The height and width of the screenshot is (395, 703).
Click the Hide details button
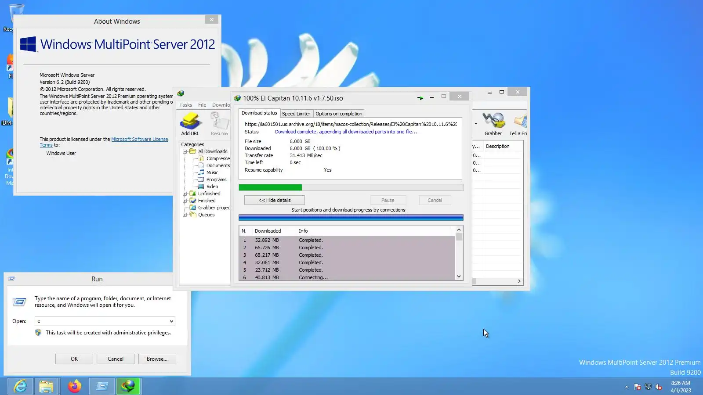[275, 200]
